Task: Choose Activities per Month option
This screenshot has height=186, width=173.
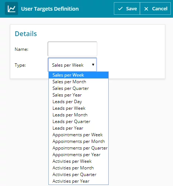Action: (78, 168)
